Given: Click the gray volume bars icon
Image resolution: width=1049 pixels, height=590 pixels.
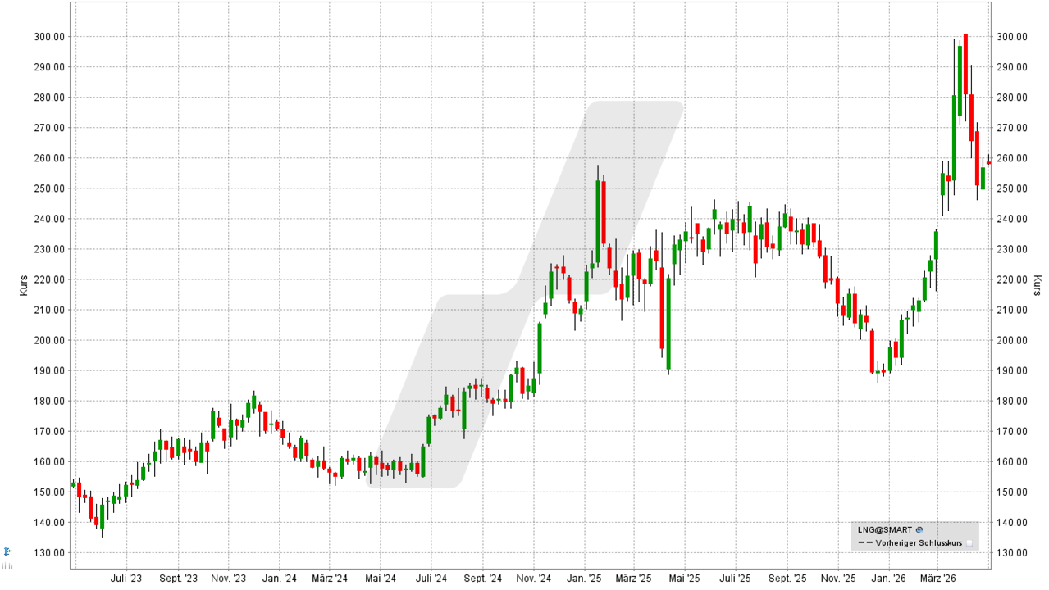Looking at the screenshot, I should (7, 565).
